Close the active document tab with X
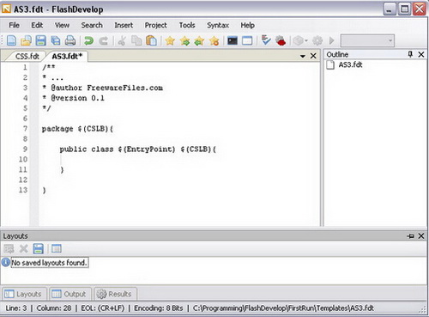Image resolution: width=429 pixels, height=317 pixels. 313,56
